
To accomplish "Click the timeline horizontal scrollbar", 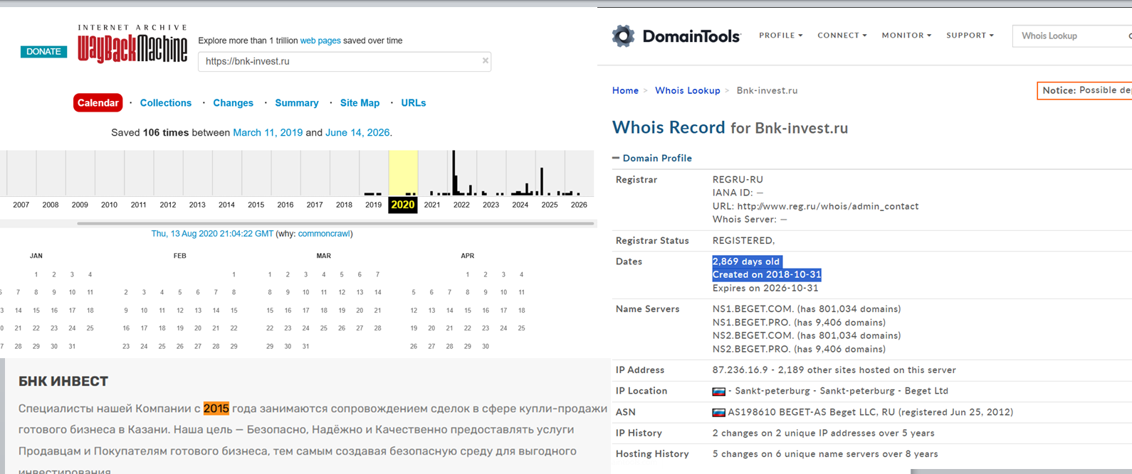I will click(x=335, y=223).
